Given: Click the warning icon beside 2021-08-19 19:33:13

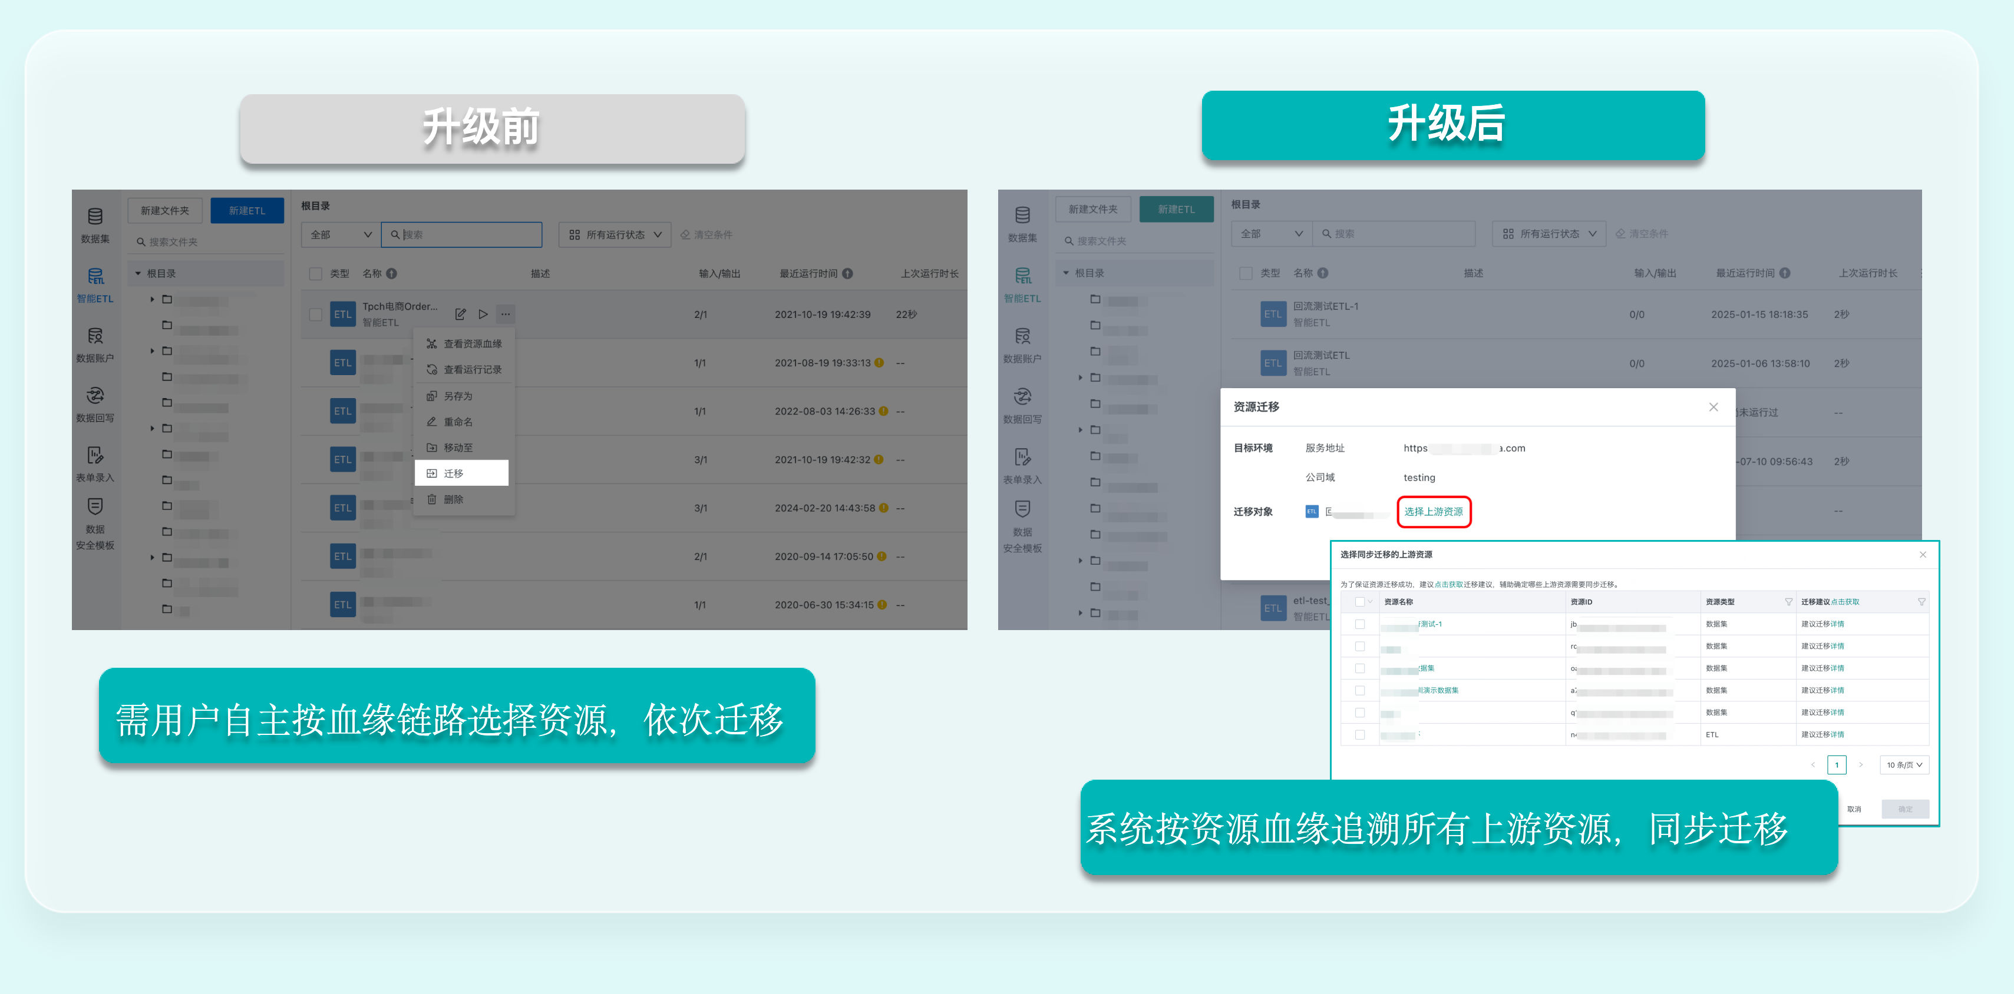Looking at the screenshot, I should 879,363.
